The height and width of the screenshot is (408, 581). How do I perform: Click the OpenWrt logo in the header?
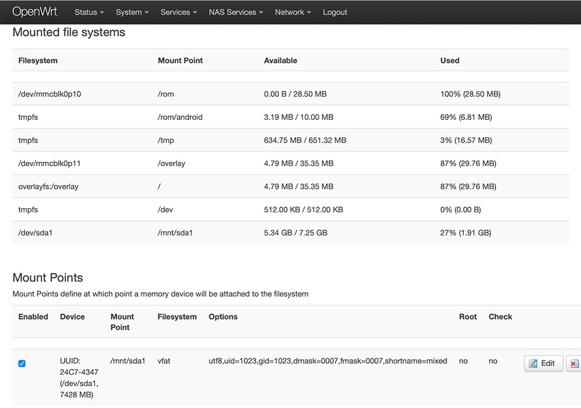coord(34,12)
